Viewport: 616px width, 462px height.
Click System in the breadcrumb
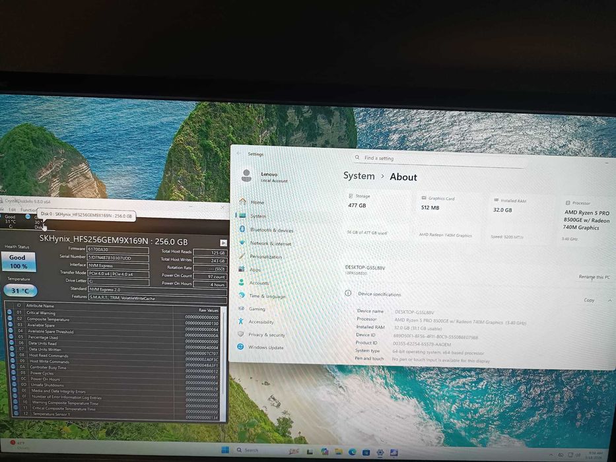[x=359, y=176]
